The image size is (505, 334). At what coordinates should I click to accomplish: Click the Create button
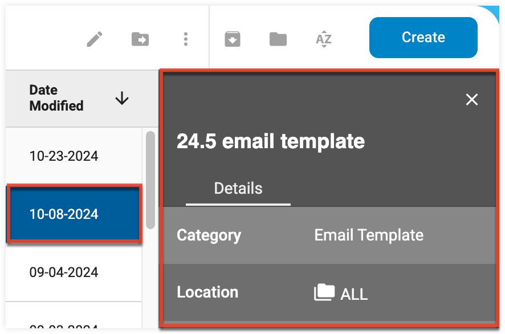[x=423, y=38]
